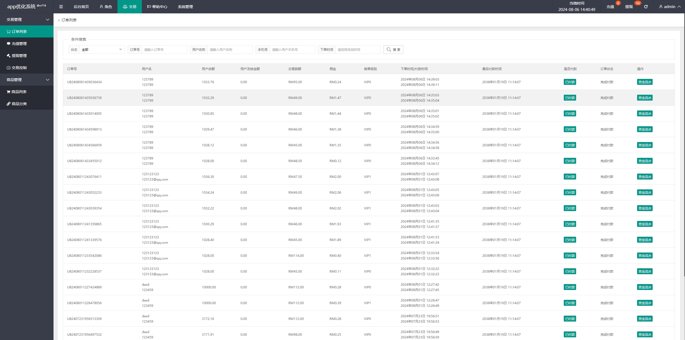Open the 下单时间 date picker field
The height and width of the screenshot is (340, 685).
(358, 49)
